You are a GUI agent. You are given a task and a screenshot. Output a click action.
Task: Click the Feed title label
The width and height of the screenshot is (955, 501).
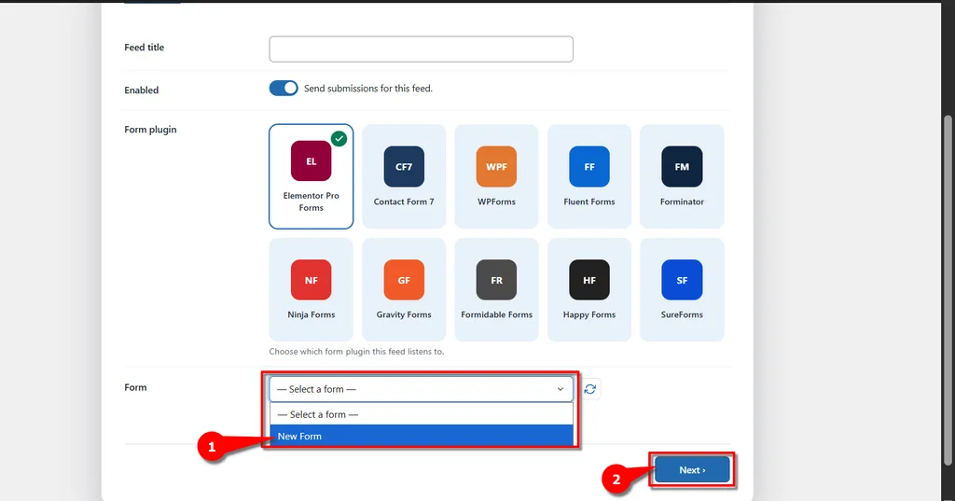(x=144, y=47)
